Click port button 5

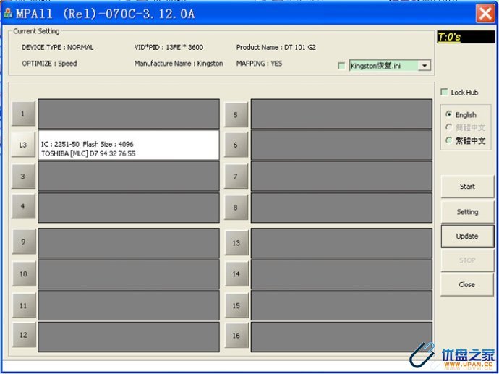pyautogui.click(x=236, y=114)
